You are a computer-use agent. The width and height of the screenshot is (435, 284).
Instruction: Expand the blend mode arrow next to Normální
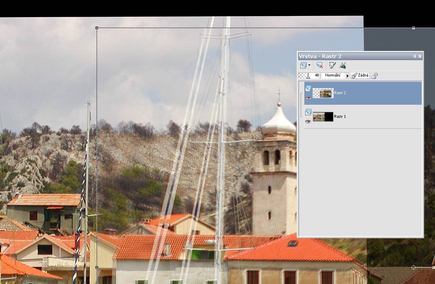point(347,76)
